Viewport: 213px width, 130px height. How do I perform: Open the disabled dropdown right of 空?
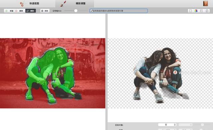click(185, 125)
